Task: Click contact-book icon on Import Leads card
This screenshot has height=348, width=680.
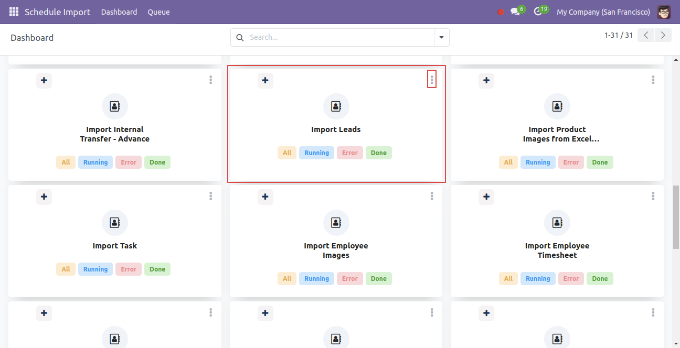Action: [336, 106]
